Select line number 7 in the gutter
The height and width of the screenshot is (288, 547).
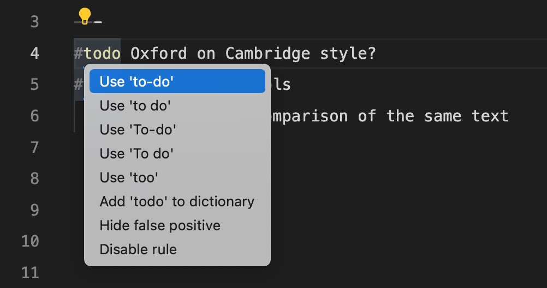tap(34, 148)
